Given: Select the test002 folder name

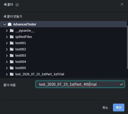Looking at the screenshot, I should point(21,49).
